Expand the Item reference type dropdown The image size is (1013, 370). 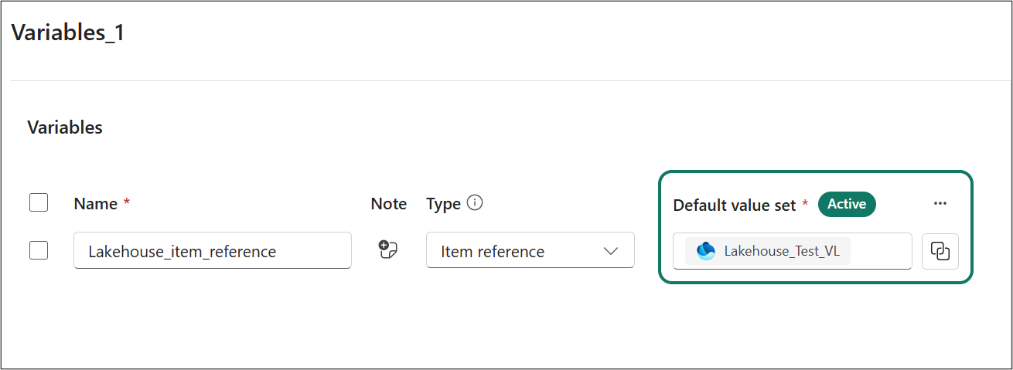pos(530,250)
